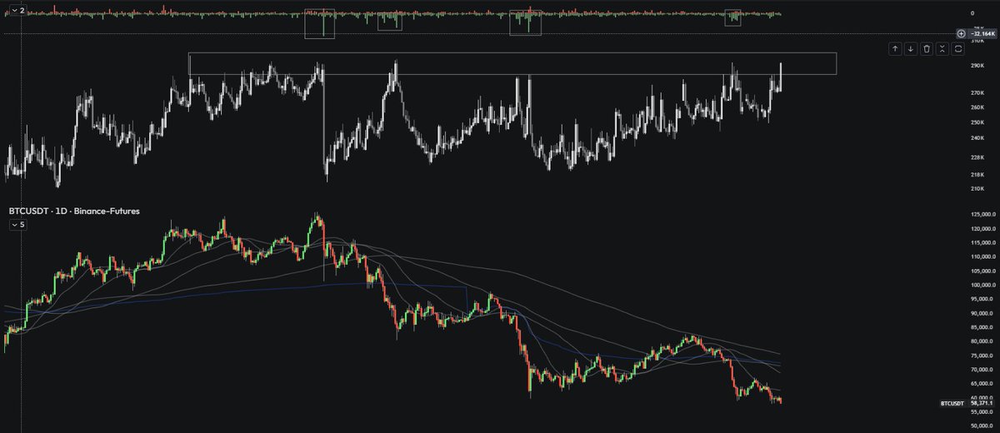Click the 228K axis value
Screen dimensions: 1000x433
pos(977,157)
